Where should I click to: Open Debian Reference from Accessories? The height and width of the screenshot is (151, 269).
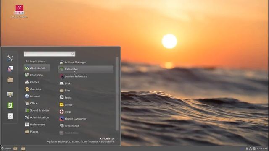(x=86, y=76)
